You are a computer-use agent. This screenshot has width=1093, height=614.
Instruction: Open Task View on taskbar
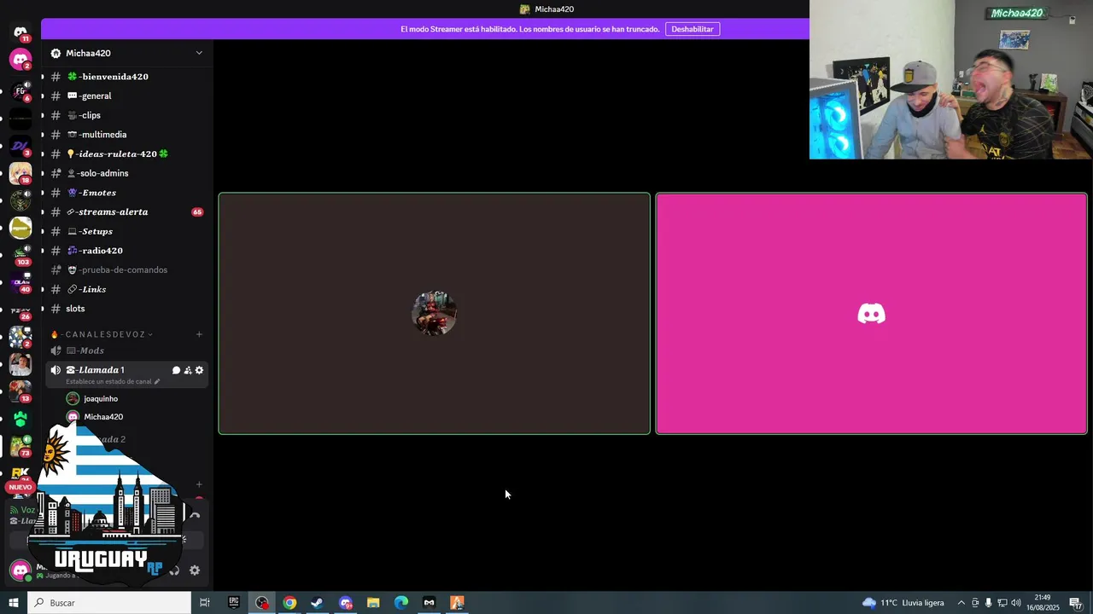[x=205, y=602]
